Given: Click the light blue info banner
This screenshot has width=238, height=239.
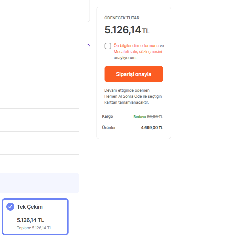Looking at the screenshot, I should tap(39, 183).
